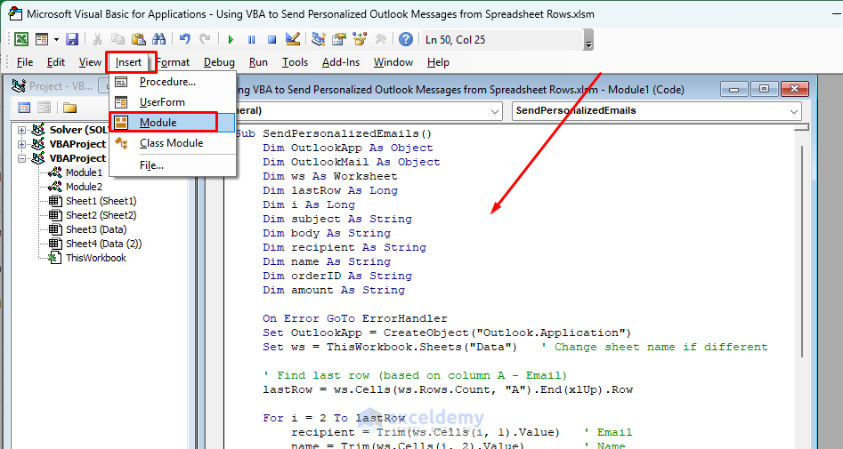Open the Debug menu

(x=219, y=62)
